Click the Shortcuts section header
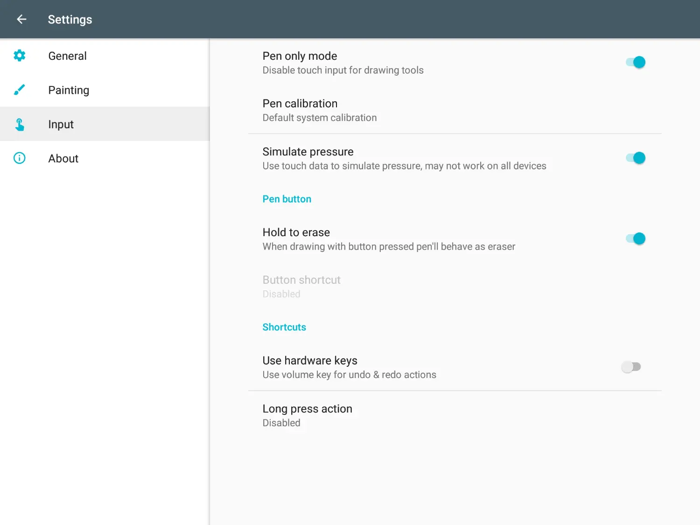 point(284,327)
